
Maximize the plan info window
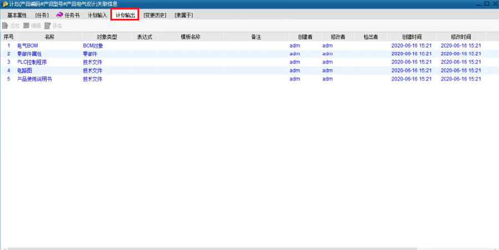click(x=486, y=4)
